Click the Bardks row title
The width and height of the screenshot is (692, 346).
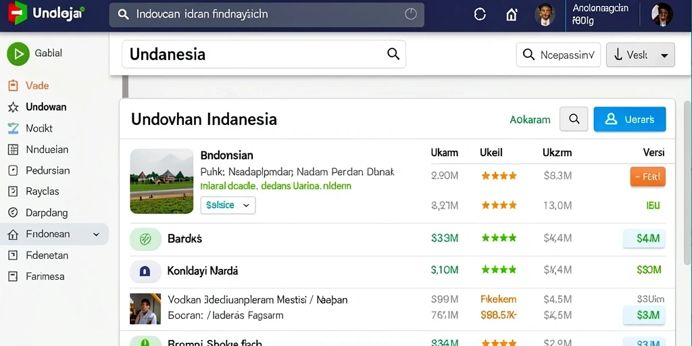tap(185, 239)
